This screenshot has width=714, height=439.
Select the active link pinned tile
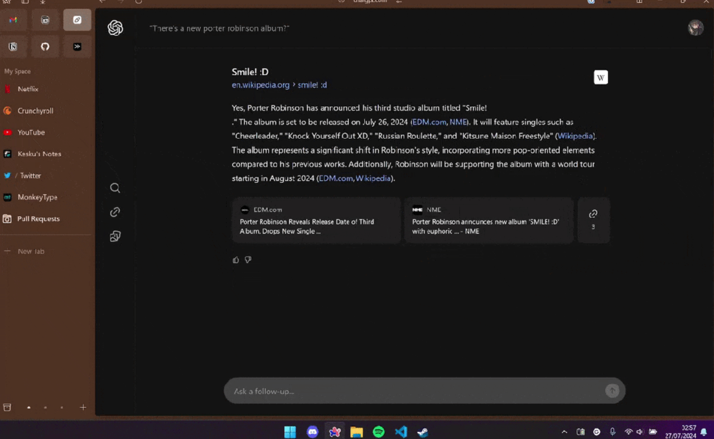(77, 20)
